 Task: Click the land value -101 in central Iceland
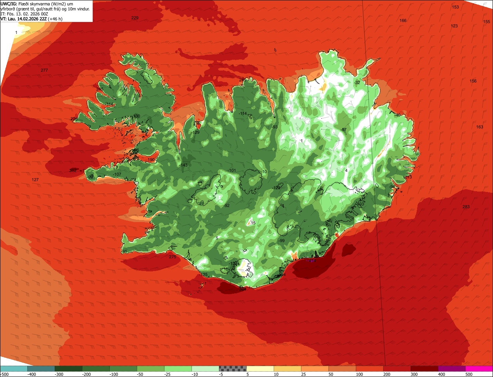(x=232, y=170)
